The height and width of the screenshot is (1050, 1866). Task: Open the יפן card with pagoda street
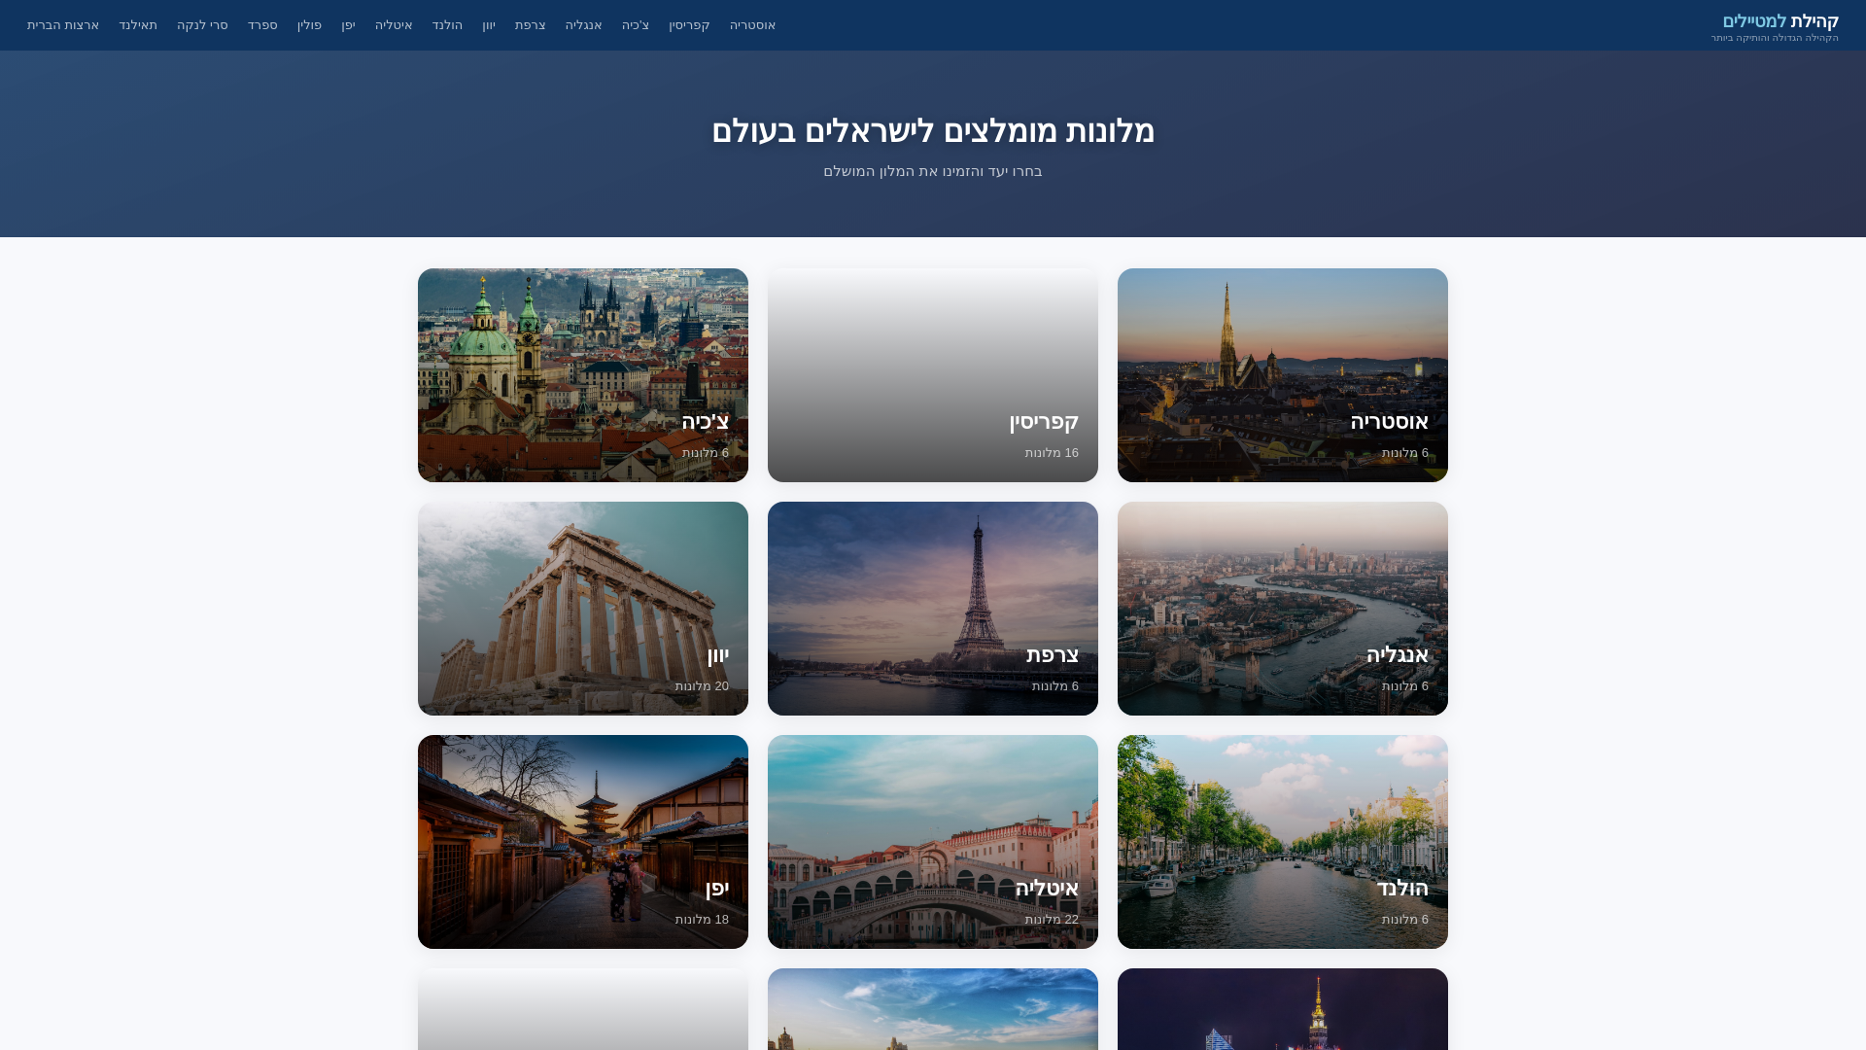pos(583,842)
